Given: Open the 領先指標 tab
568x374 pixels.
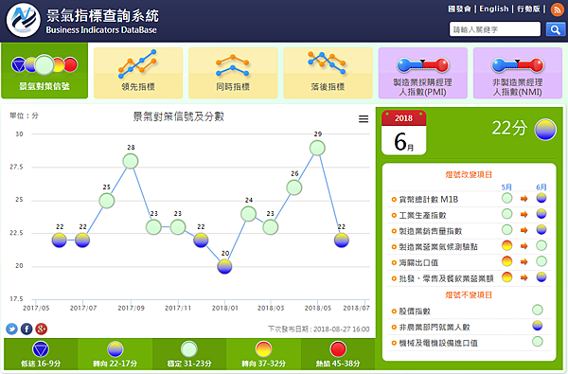Looking at the screenshot, I should pyautogui.click(x=138, y=73).
